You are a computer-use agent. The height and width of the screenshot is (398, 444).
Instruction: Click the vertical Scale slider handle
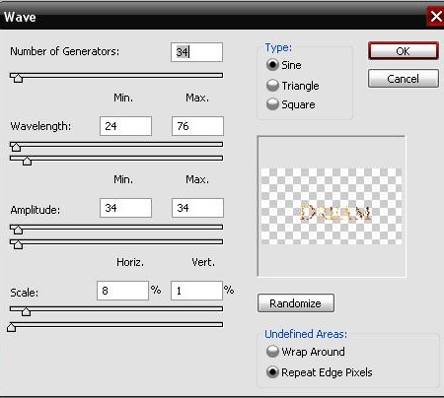tap(12, 327)
